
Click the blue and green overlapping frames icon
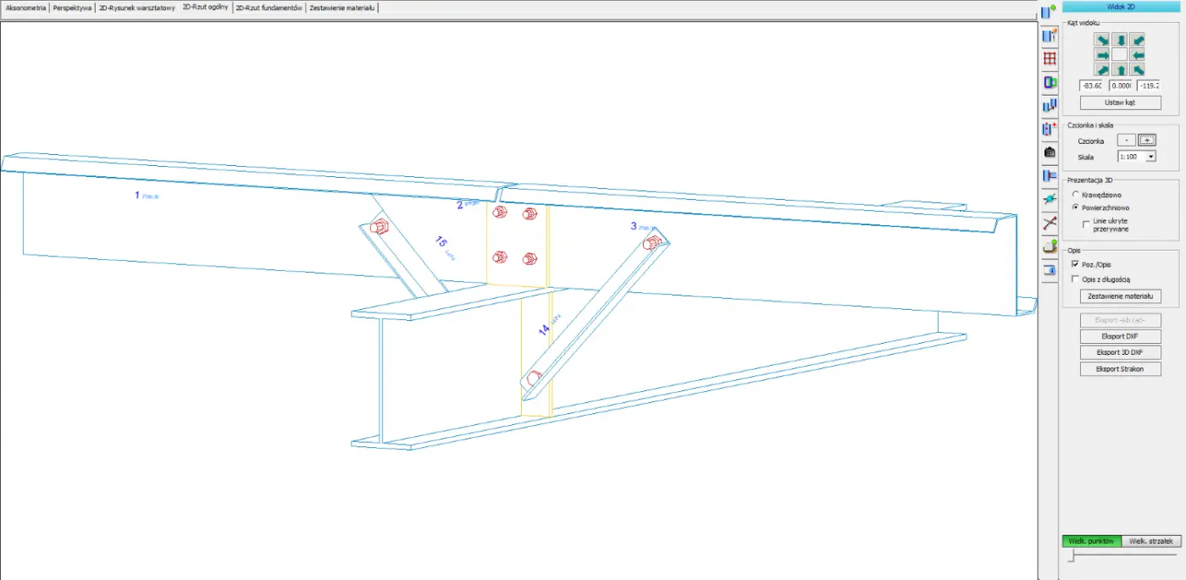click(1050, 82)
